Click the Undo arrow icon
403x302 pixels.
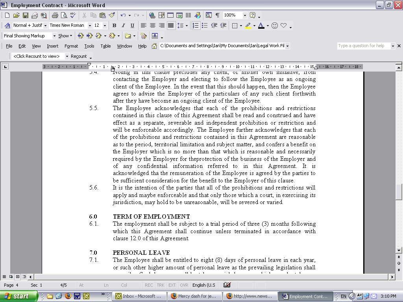point(123,15)
